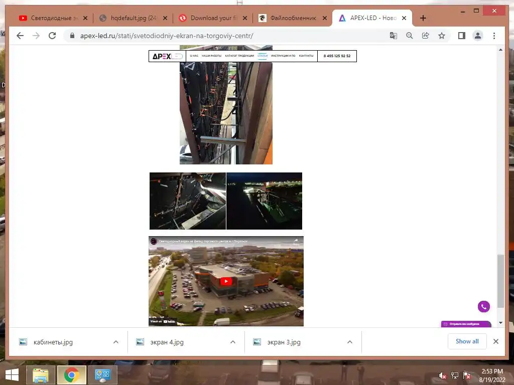This screenshot has height=385, width=514.
Task: Click the page scroll down arrow
Action: coord(500,323)
